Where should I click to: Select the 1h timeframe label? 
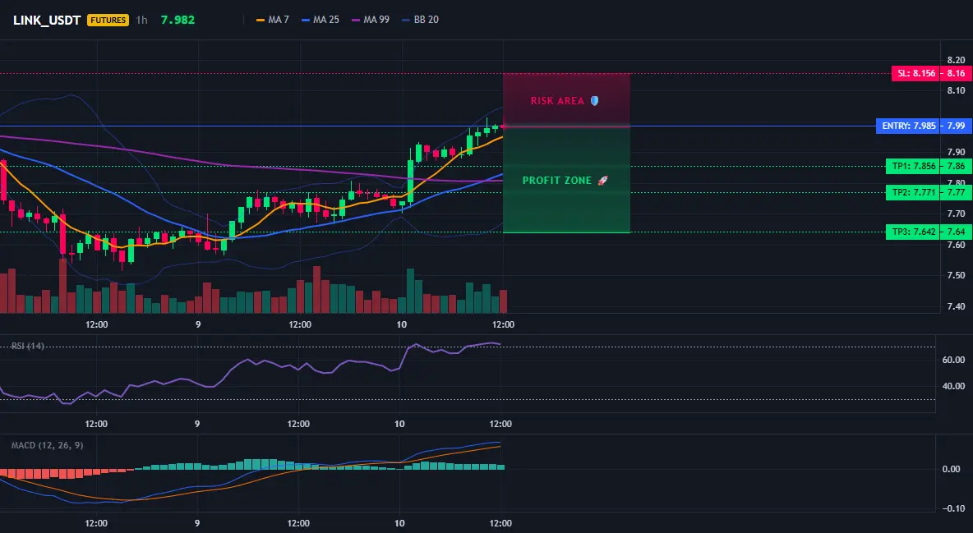coord(142,20)
